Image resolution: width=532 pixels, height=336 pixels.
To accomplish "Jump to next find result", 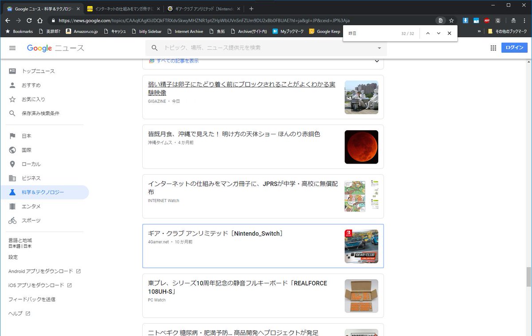I will (x=438, y=33).
